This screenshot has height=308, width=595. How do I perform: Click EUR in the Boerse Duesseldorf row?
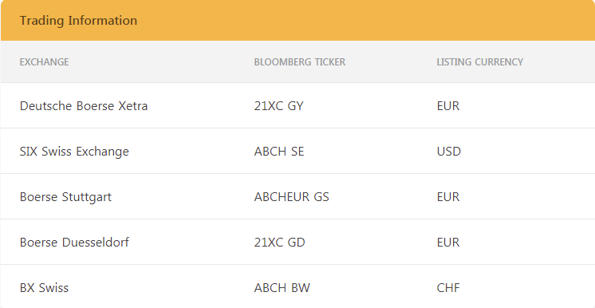(x=448, y=243)
